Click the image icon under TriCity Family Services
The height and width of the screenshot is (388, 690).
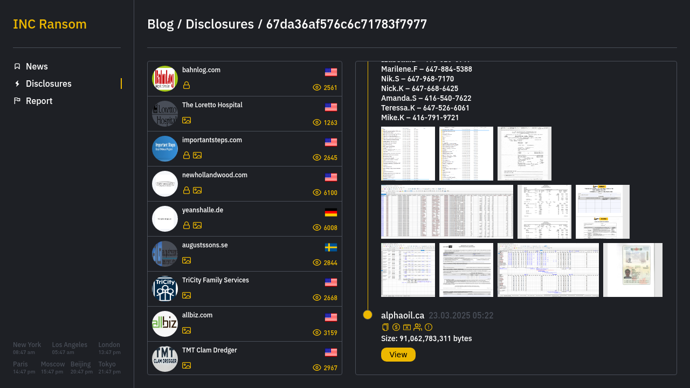click(x=187, y=295)
